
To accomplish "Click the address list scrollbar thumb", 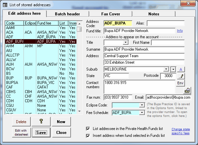I will point(79,29).
